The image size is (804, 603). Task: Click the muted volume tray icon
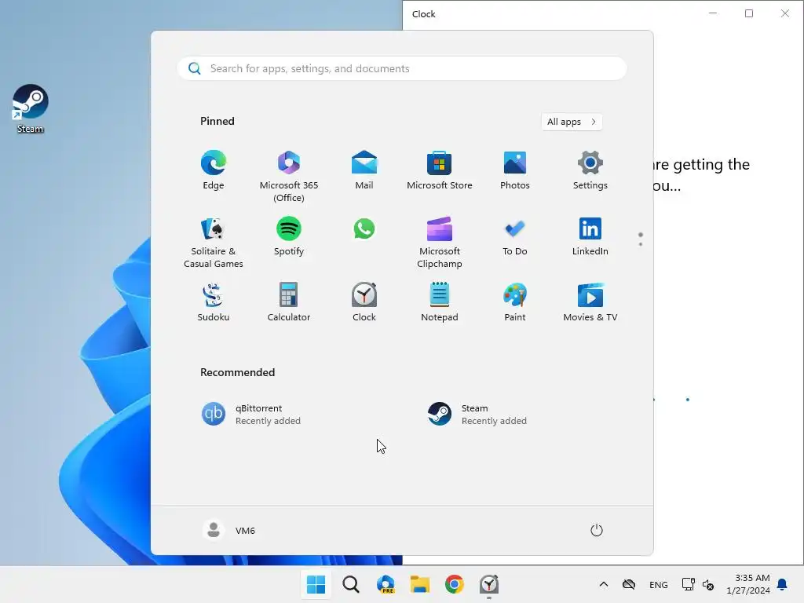tap(708, 584)
